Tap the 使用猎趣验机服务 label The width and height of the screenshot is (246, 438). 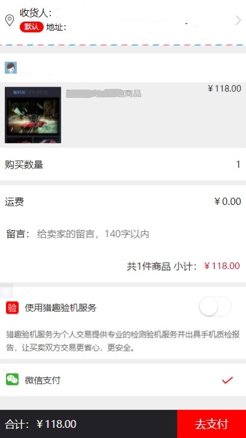(61, 308)
